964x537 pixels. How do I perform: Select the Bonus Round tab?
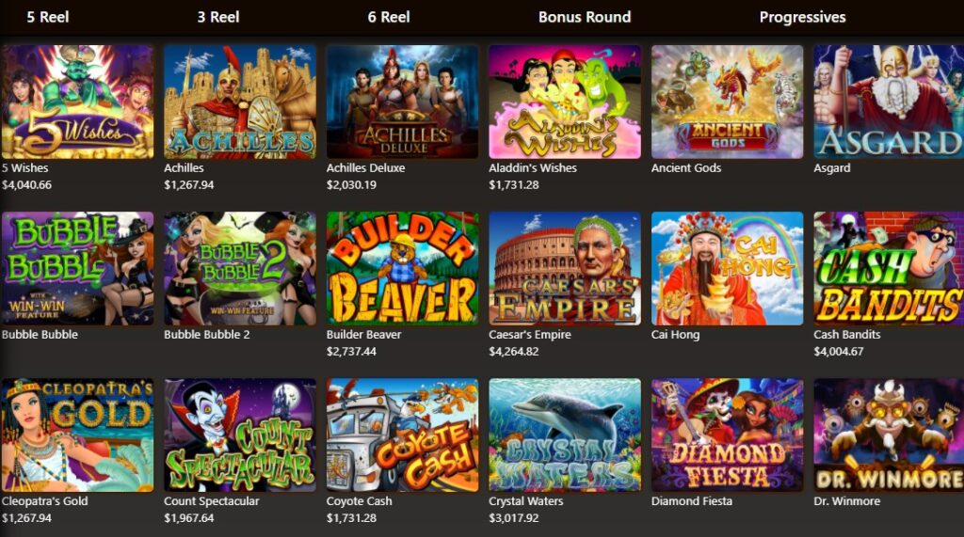click(x=585, y=17)
